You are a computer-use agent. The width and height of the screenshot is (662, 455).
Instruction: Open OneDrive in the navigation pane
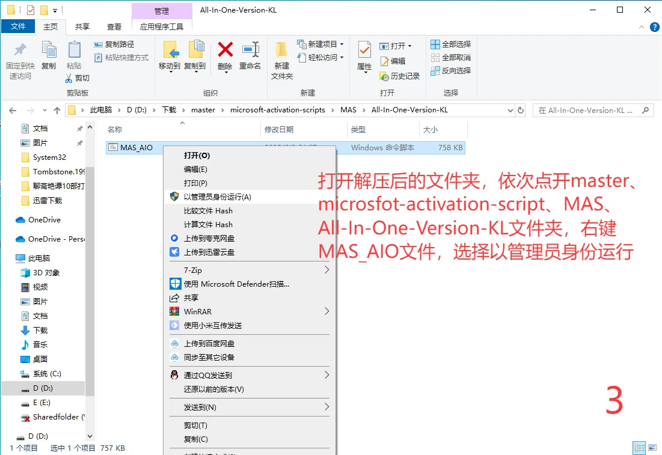pos(44,220)
